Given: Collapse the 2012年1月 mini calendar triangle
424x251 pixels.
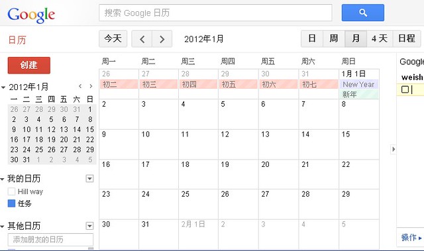Looking at the screenshot, I should point(3,87).
